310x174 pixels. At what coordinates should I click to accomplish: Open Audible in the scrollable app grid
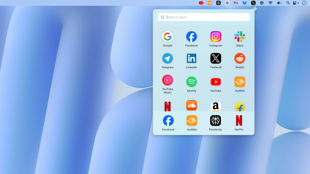(x=240, y=82)
